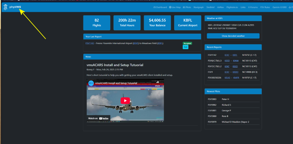Click the Watch on YouTube badge
The image size is (293, 144).
pos(98,118)
